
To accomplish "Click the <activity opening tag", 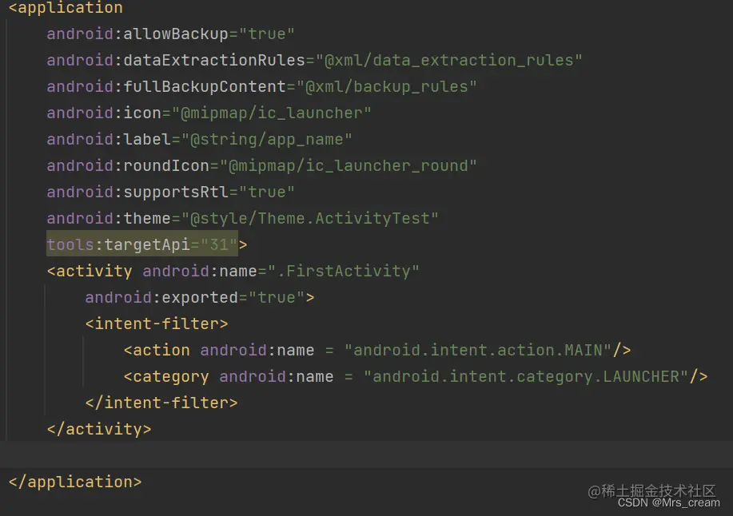I will click(90, 272).
